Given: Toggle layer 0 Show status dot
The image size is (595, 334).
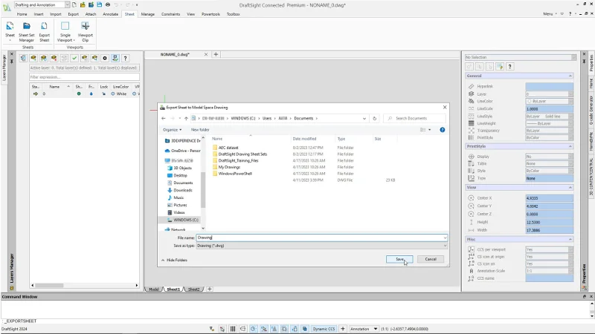Looking at the screenshot, I should 79,94.
